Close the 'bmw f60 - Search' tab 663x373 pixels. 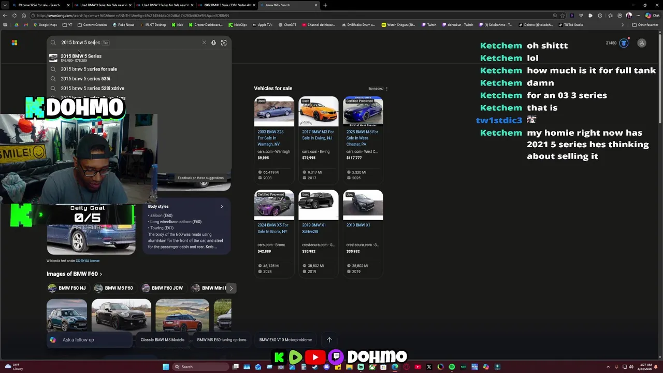[316, 5]
